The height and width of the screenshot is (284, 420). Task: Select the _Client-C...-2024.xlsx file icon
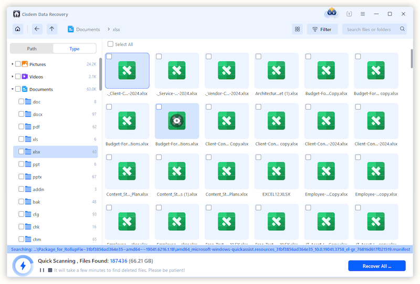pyautogui.click(x=127, y=70)
